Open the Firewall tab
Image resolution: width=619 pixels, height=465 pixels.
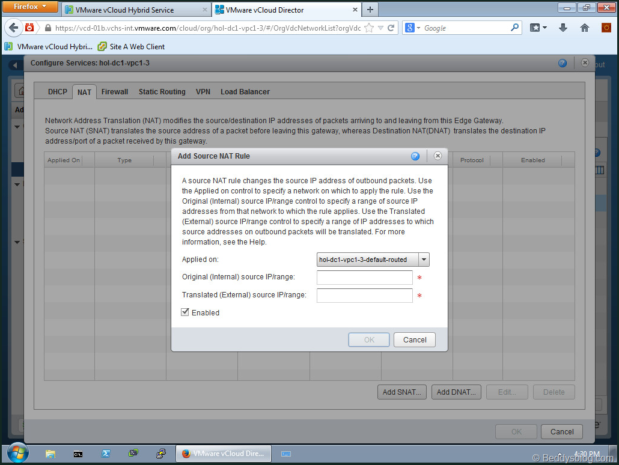[114, 91]
